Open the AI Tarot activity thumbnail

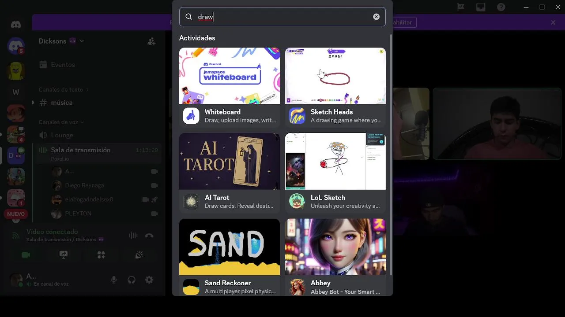coord(229,161)
